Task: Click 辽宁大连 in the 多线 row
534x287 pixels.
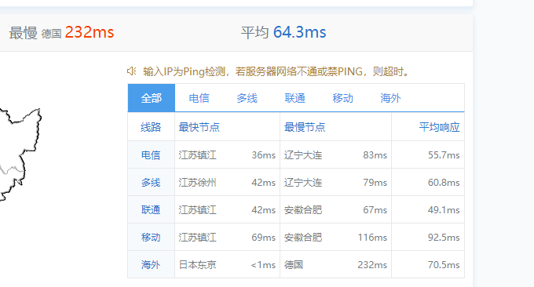Action: [x=303, y=183]
